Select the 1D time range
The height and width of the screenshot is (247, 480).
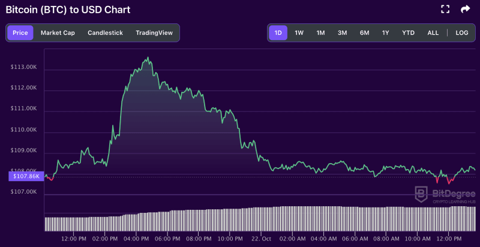tap(278, 33)
